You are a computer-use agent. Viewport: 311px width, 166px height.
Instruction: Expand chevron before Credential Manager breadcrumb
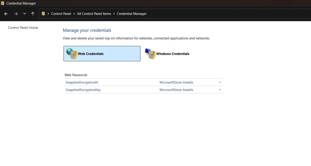[114, 14]
